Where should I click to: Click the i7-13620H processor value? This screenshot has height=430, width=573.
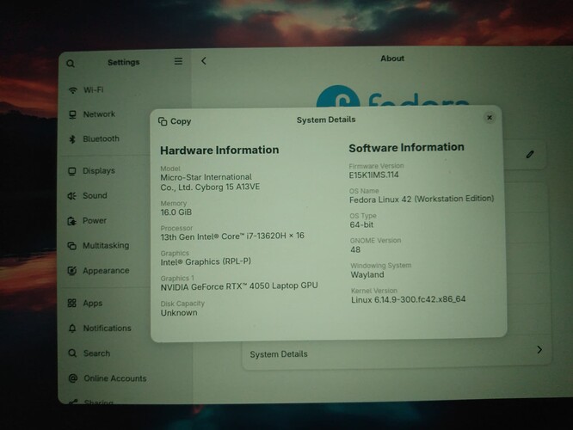pos(232,236)
